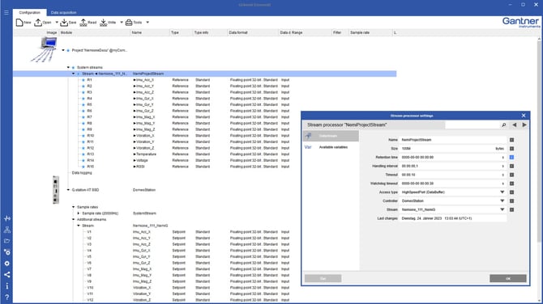The width and height of the screenshot is (543, 304).
Task: Open the info icon in the sidebar
Action: [7, 285]
